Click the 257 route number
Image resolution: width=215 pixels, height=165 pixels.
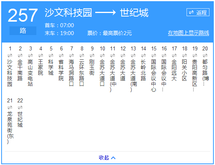click(23, 15)
